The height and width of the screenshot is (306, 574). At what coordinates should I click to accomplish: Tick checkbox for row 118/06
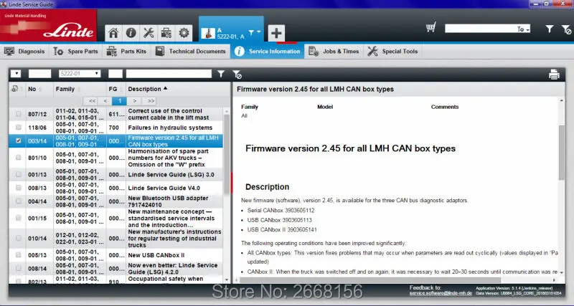[x=19, y=128]
